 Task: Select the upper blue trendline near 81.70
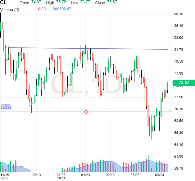click(88, 48)
